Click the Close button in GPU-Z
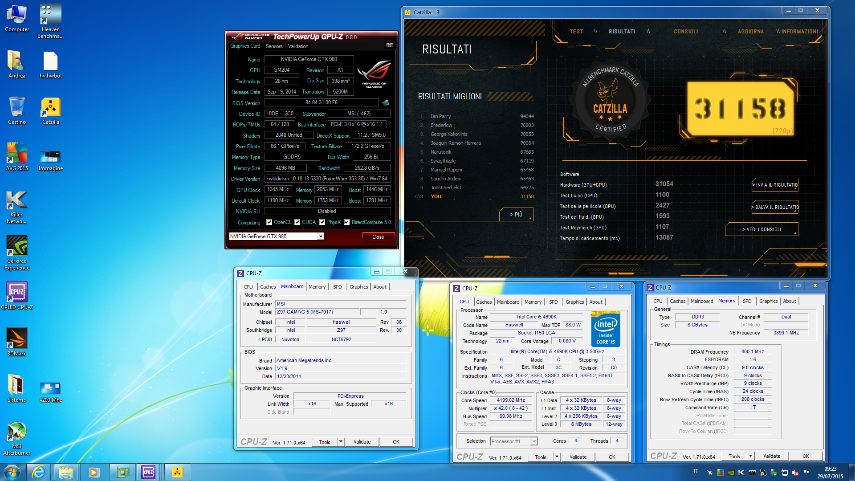 coord(378,236)
